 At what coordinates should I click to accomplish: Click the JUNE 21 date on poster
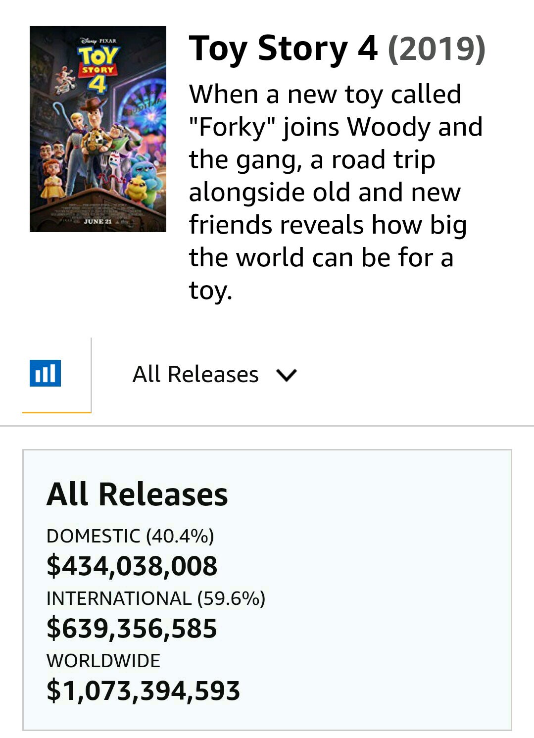pyautogui.click(x=97, y=221)
